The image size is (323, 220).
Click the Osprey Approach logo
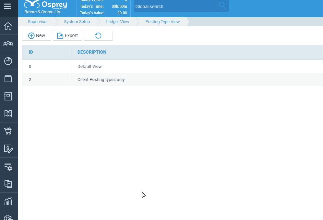pos(45,5)
